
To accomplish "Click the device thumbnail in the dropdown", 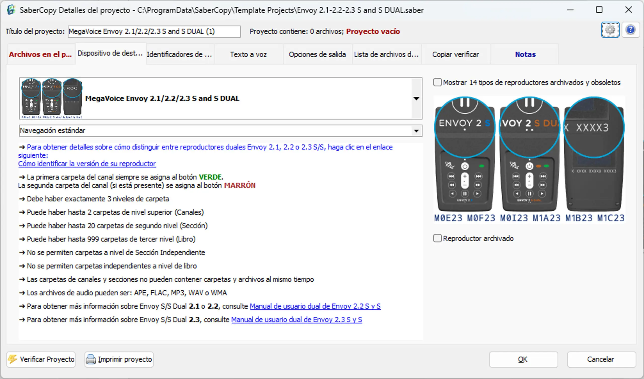I will [52, 99].
